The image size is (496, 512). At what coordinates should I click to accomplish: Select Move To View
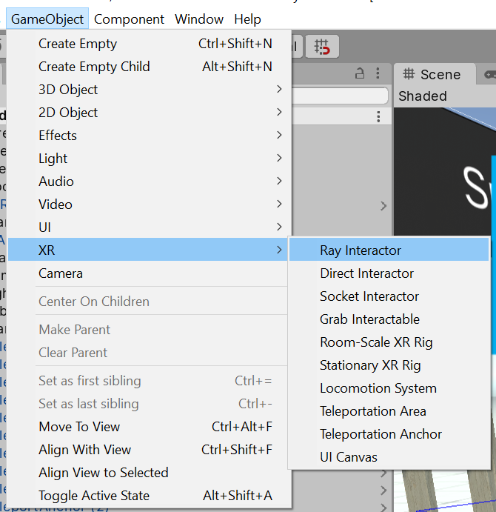click(x=149, y=427)
